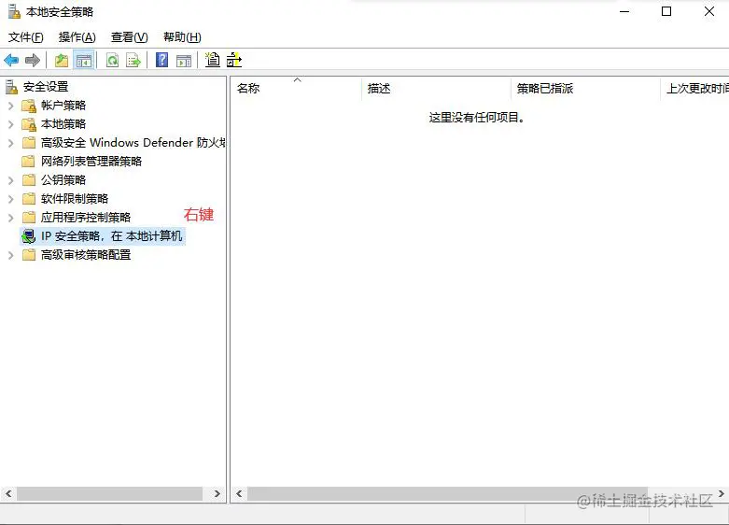Expand the 高级安全 Windows Defender node
The image size is (729, 525).
point(10,143)
